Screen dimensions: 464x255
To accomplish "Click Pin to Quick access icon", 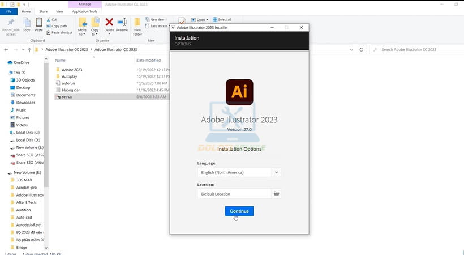I will point(11,25).
